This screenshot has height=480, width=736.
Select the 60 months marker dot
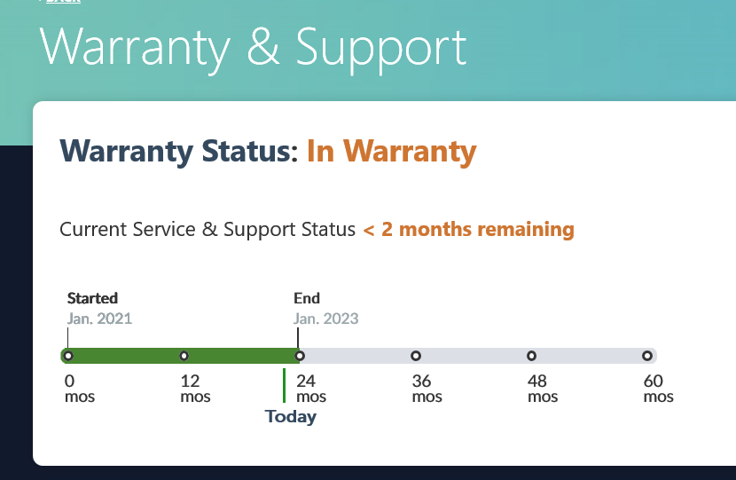point(647,356)
